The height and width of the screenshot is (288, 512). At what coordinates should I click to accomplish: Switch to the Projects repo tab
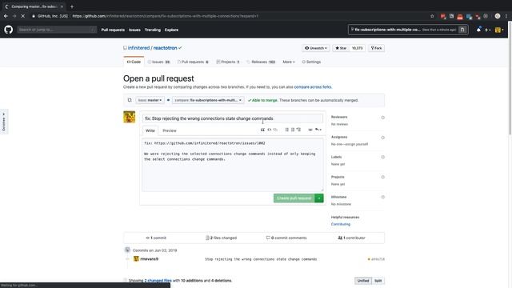[227, 62]
